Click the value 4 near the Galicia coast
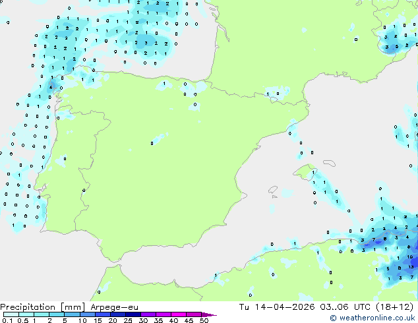This screenshot has width=418, height=323. point(50,87)
